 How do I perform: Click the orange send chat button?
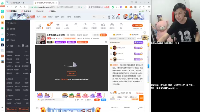click(x=141, y=98)
